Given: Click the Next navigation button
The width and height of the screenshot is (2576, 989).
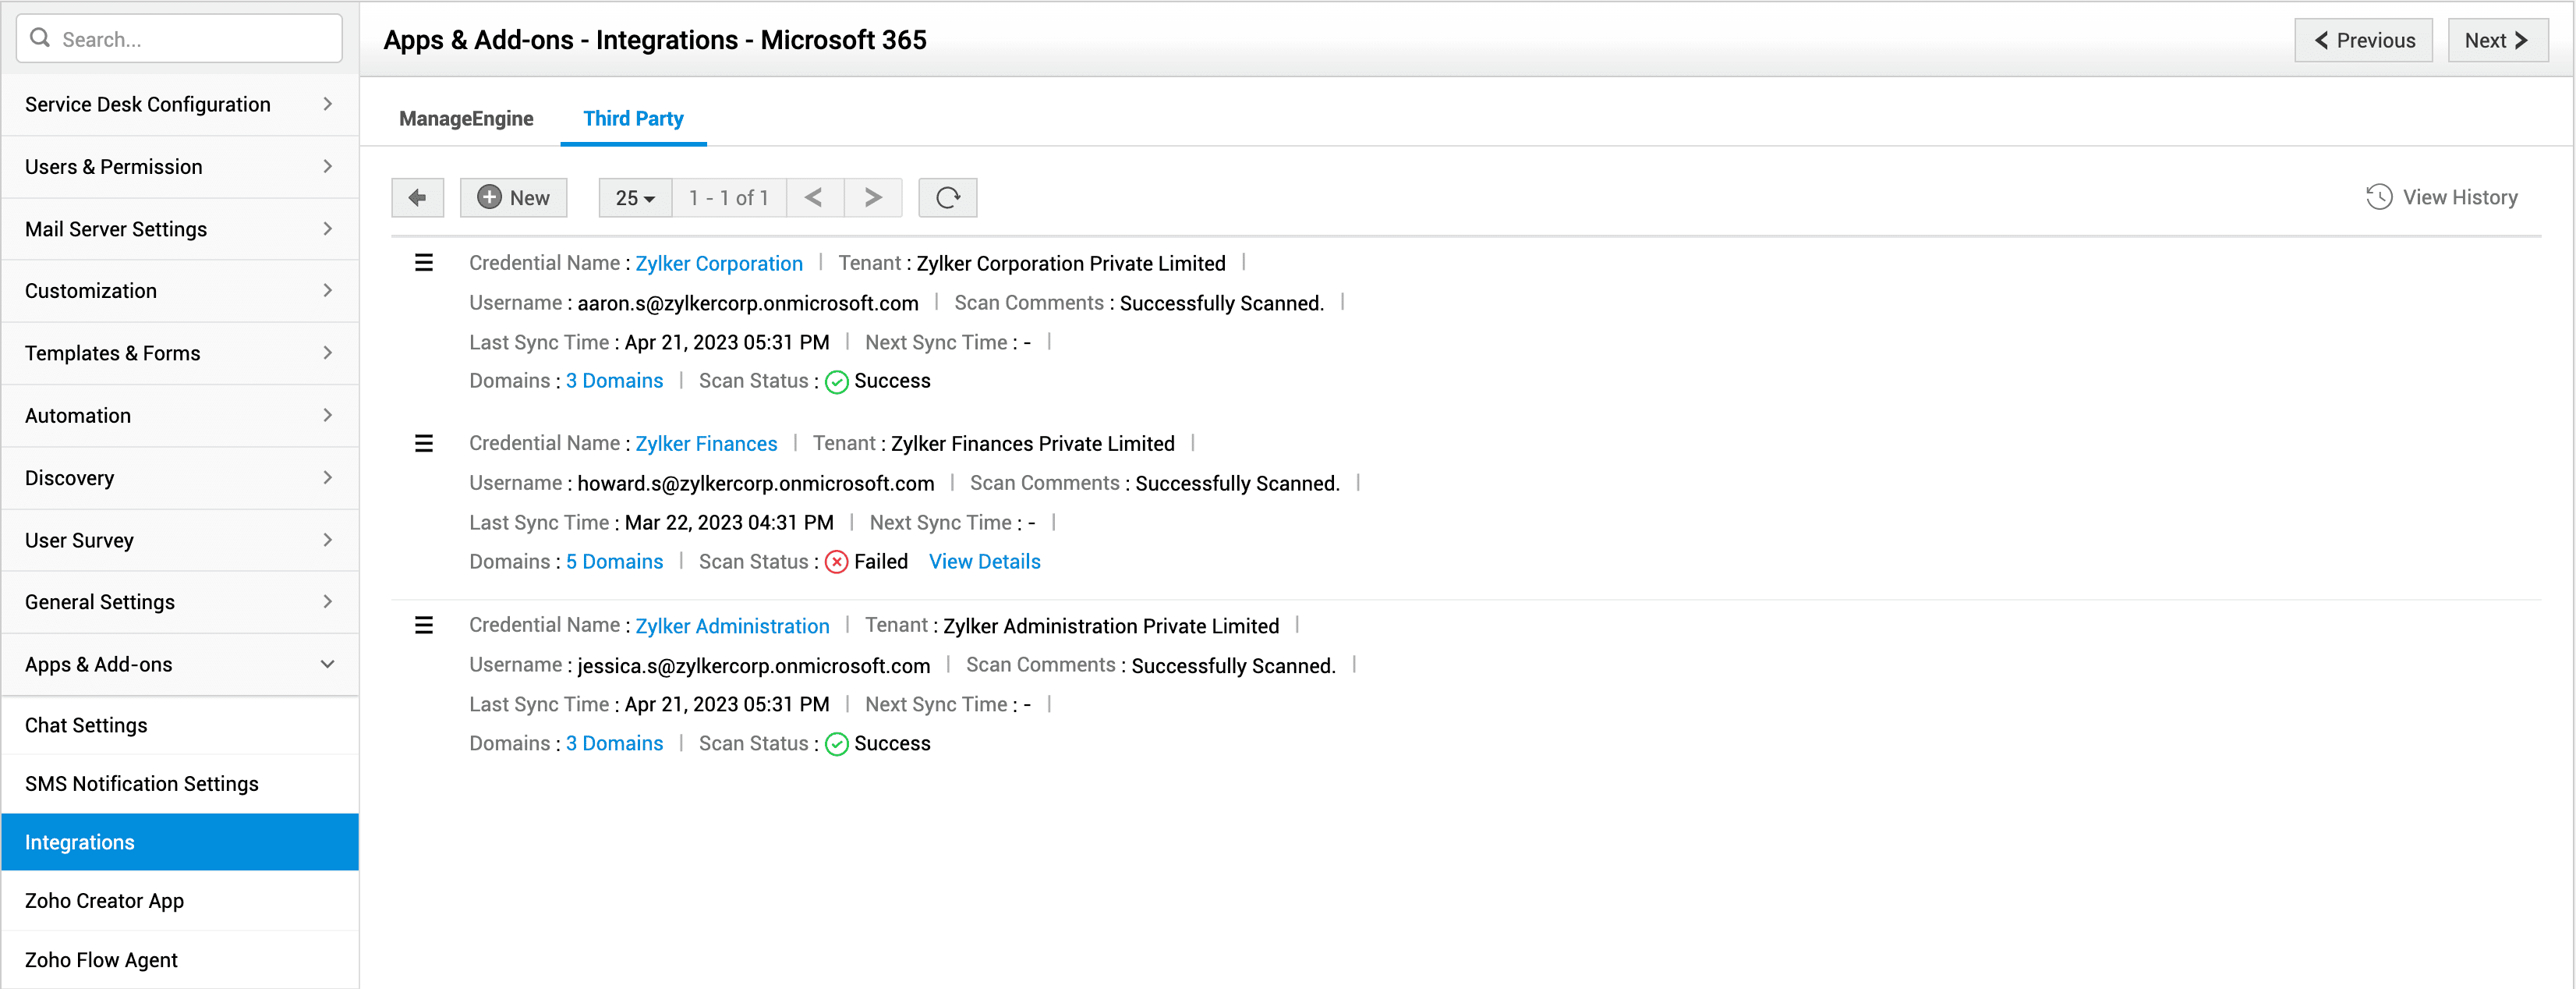Looking at the screenshot, I should [x=2496, y=40].
